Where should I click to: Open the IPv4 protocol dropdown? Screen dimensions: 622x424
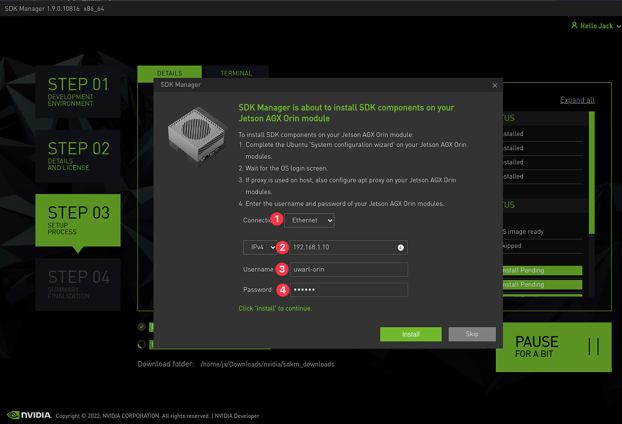pos(260,247)
